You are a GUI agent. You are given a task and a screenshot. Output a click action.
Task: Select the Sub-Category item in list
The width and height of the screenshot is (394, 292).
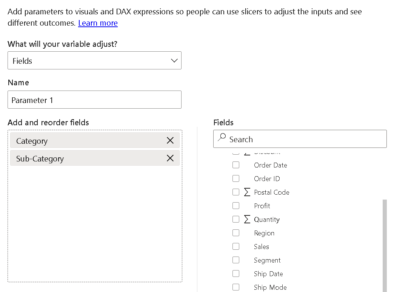click(x=87, y=158)
